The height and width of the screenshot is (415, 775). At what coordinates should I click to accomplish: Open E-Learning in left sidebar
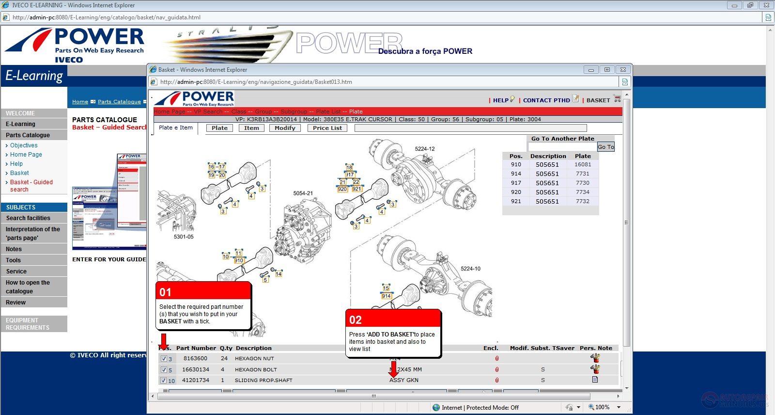coord(34,124)
